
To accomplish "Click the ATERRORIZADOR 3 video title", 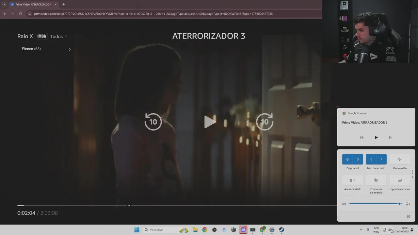I will point(209,36).
